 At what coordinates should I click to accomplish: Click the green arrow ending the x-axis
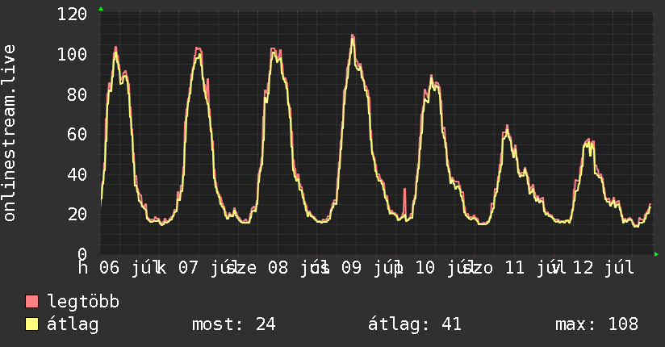656,254
